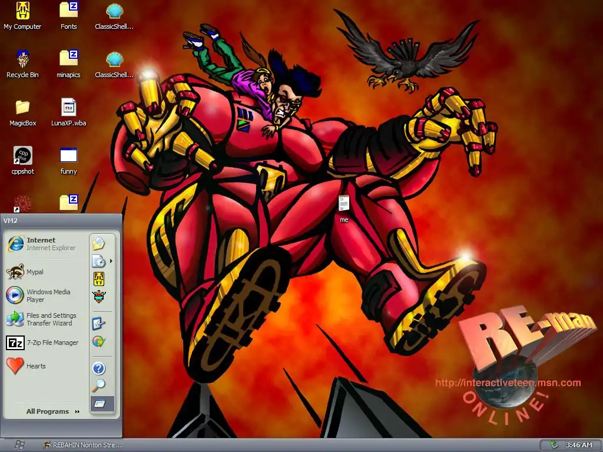Image resolution: width=603 pixels, height=452 pixels.
Task: Select the MagicBox folder
Action: tap(23, 112)
